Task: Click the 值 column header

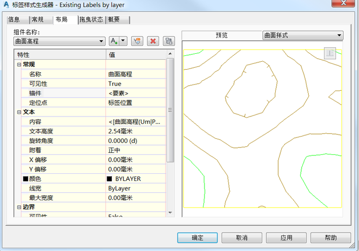Action: (x=136, y=55)
